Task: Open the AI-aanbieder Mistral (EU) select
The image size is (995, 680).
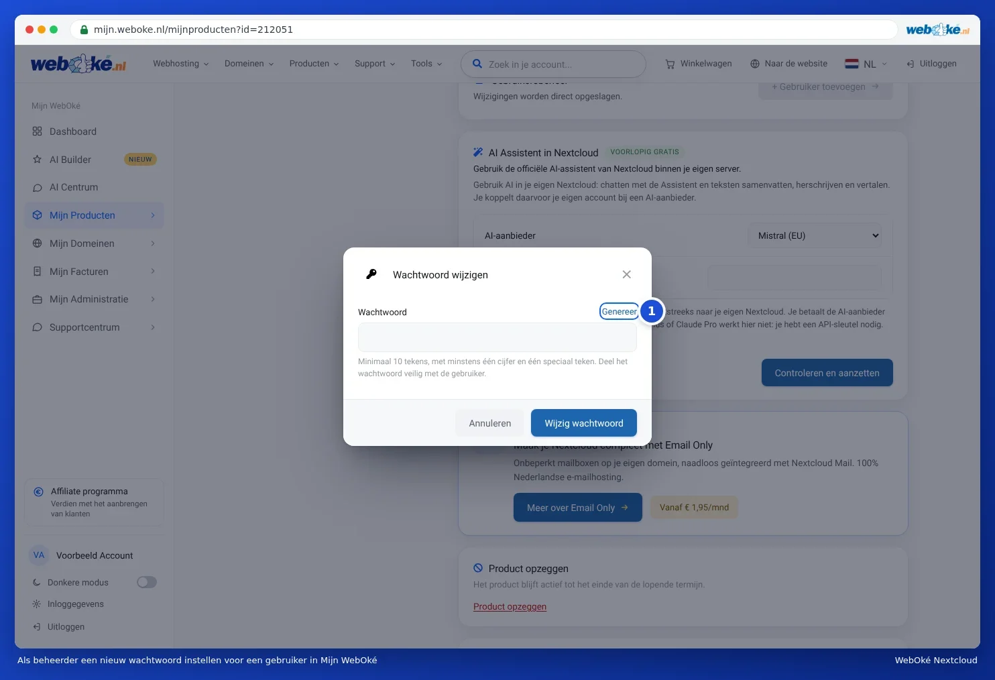Action: coord(815,235)
